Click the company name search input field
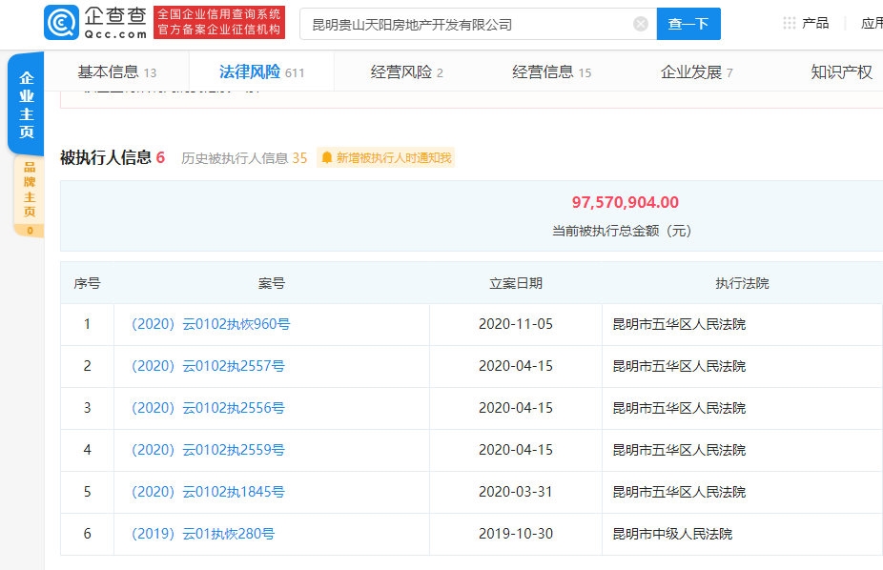Image resolution: width=883 pixels, height=570 pixels. click(x=467, y=24)
